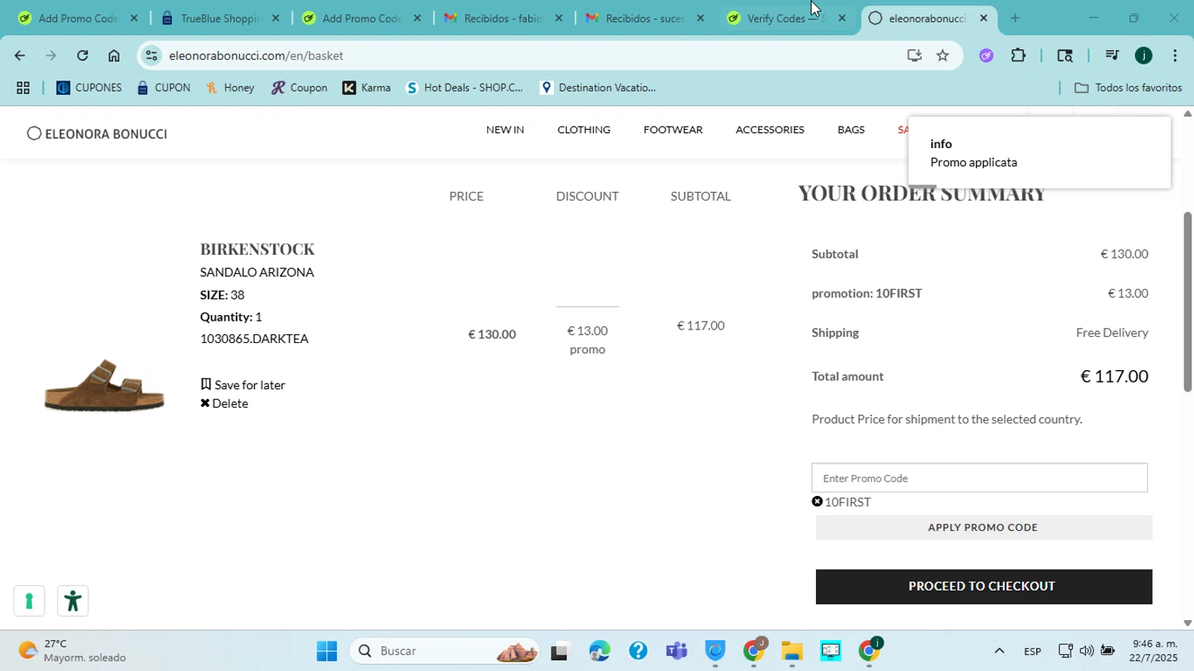Viewport: 1194px width, 671px height.
Task: Open ACCESSORIES menu
Action: click(770, 130)
